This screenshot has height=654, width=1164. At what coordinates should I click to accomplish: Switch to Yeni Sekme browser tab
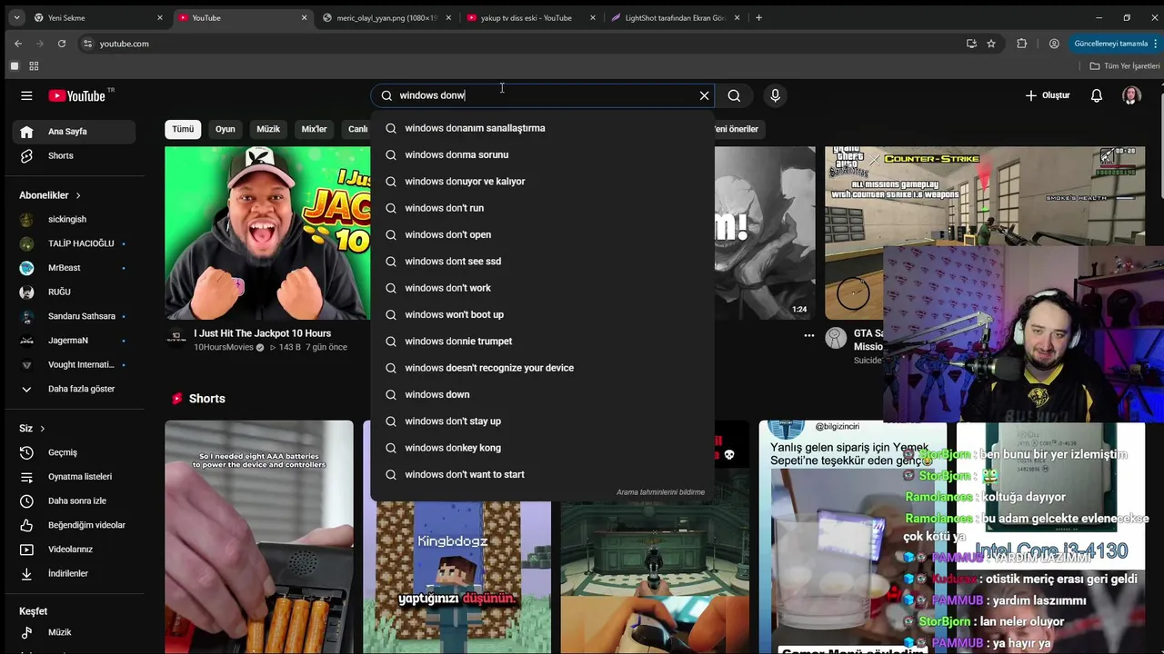coord(98,17)
